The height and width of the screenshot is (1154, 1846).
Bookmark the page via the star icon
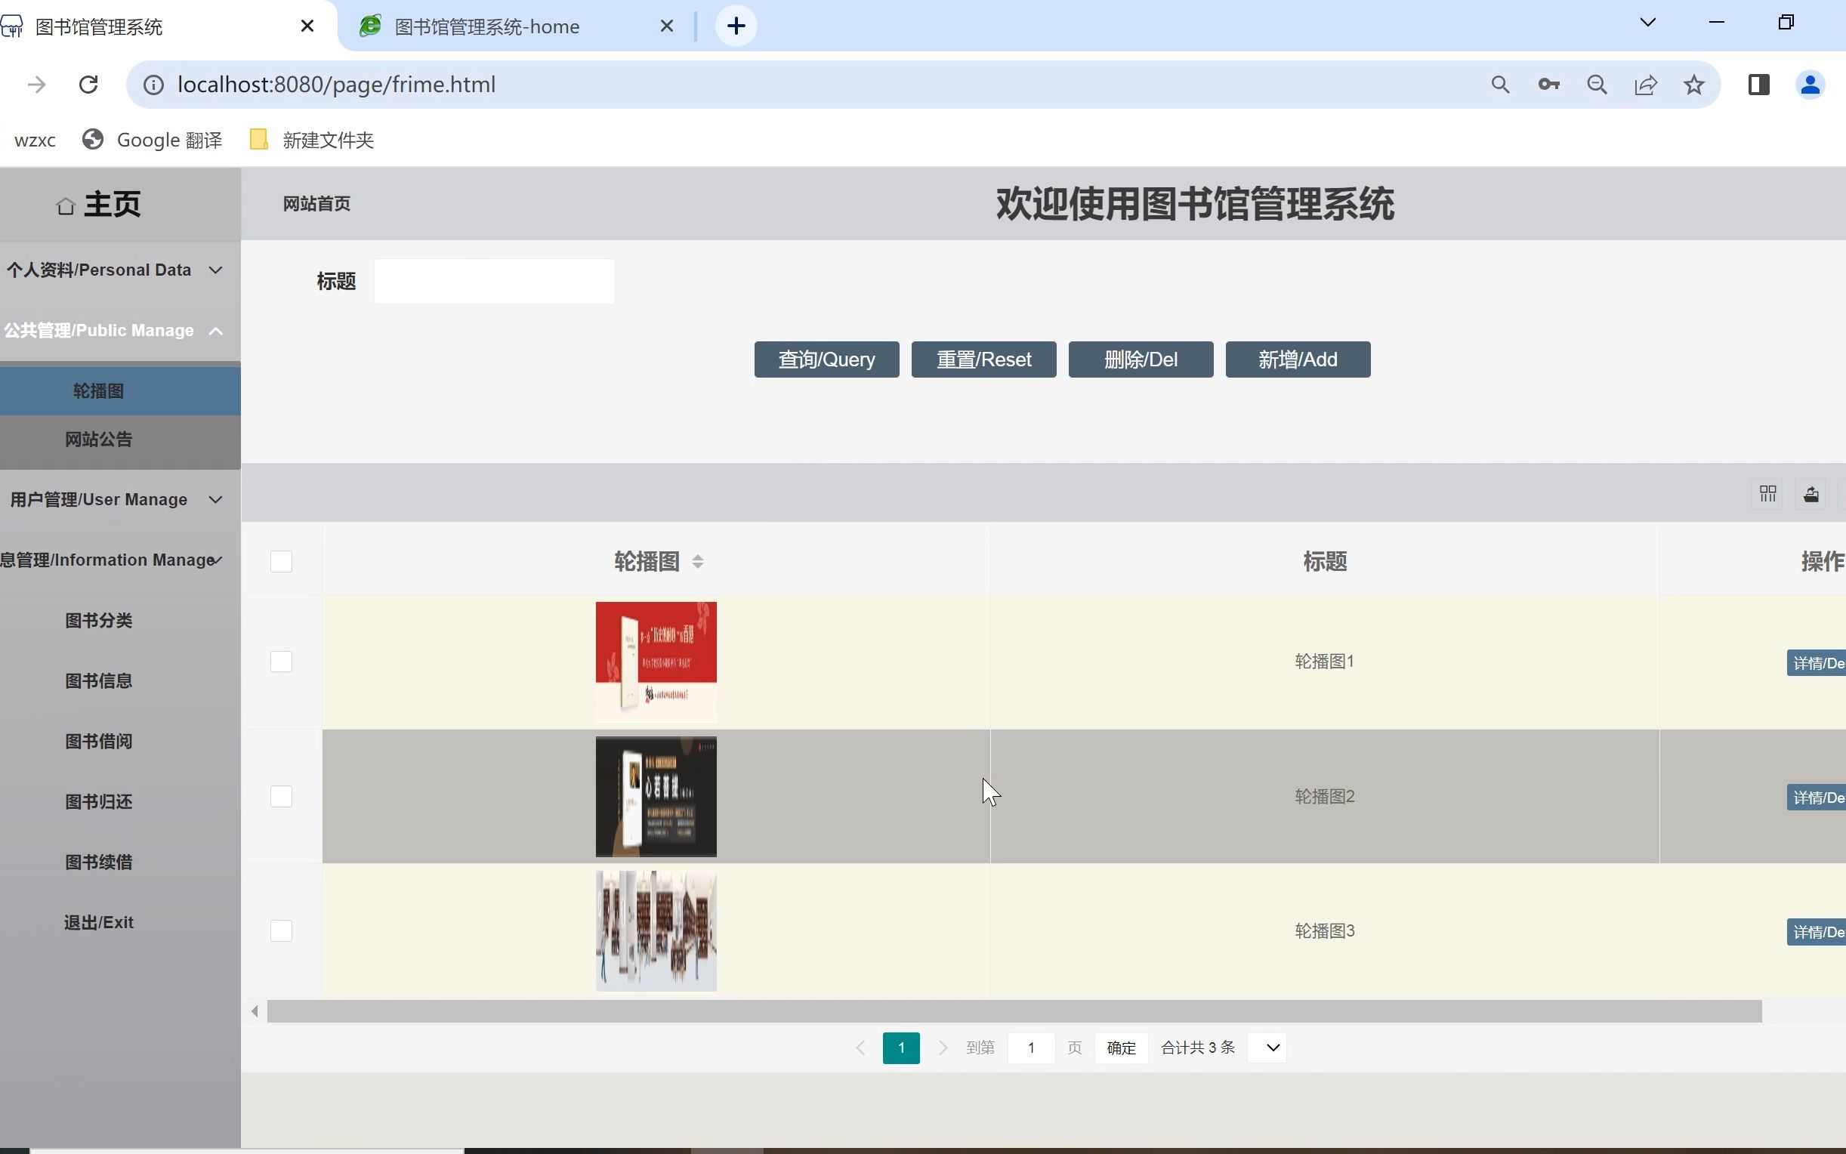(1693, 84)
